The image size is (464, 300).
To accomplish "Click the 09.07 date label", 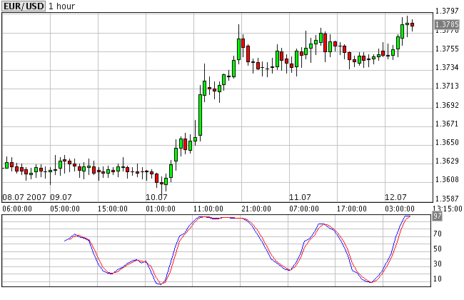I will click(61, 197).
